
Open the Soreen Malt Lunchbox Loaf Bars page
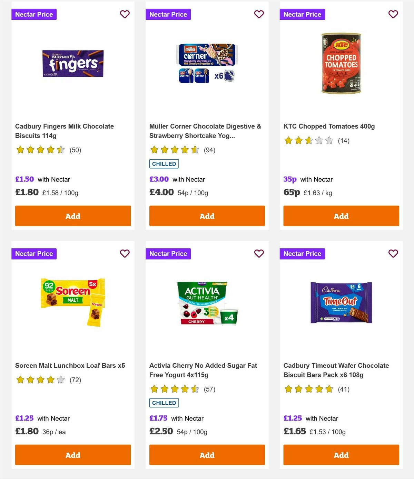(x=70, y=365)
